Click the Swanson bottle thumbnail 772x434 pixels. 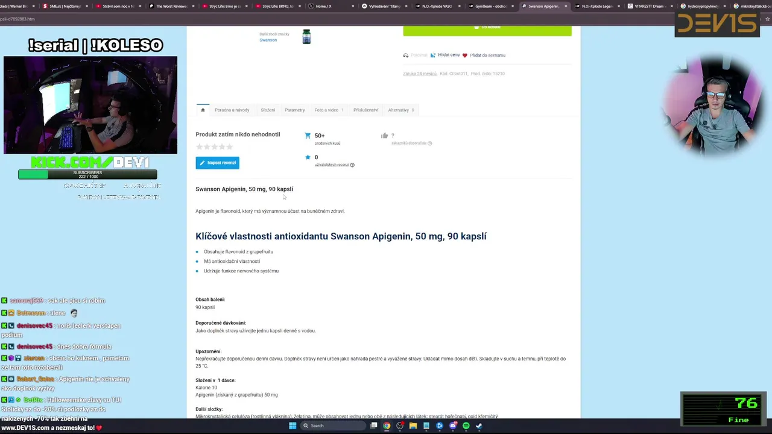click(306, 37)
